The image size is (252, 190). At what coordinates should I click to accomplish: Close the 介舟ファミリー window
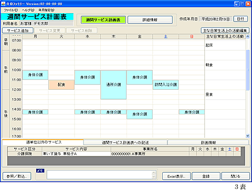(248, 4)
